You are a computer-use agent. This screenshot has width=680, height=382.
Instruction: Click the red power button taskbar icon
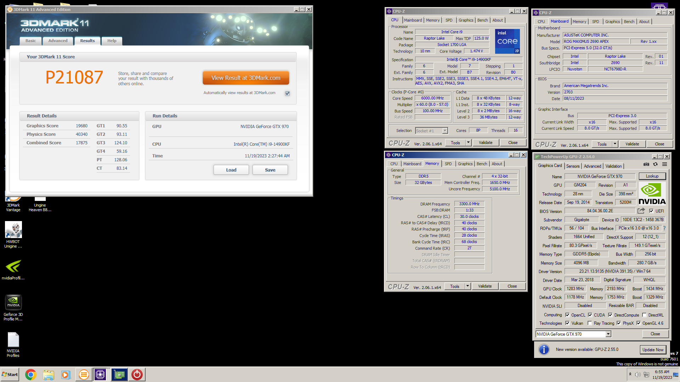coord(137,375)
